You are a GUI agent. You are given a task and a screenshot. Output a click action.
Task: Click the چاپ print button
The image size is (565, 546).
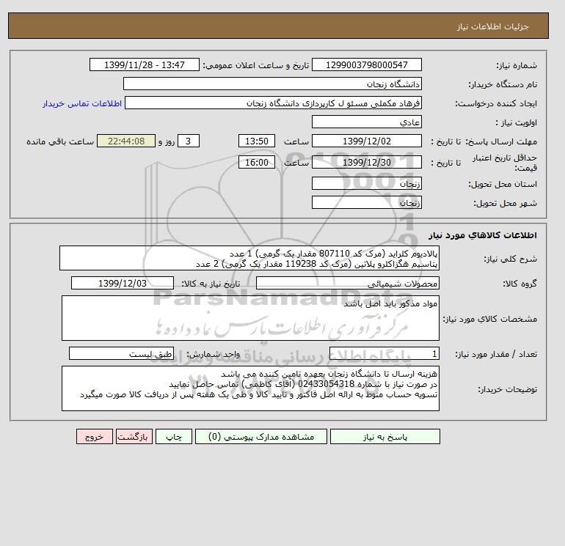click(x=174, y=437)
